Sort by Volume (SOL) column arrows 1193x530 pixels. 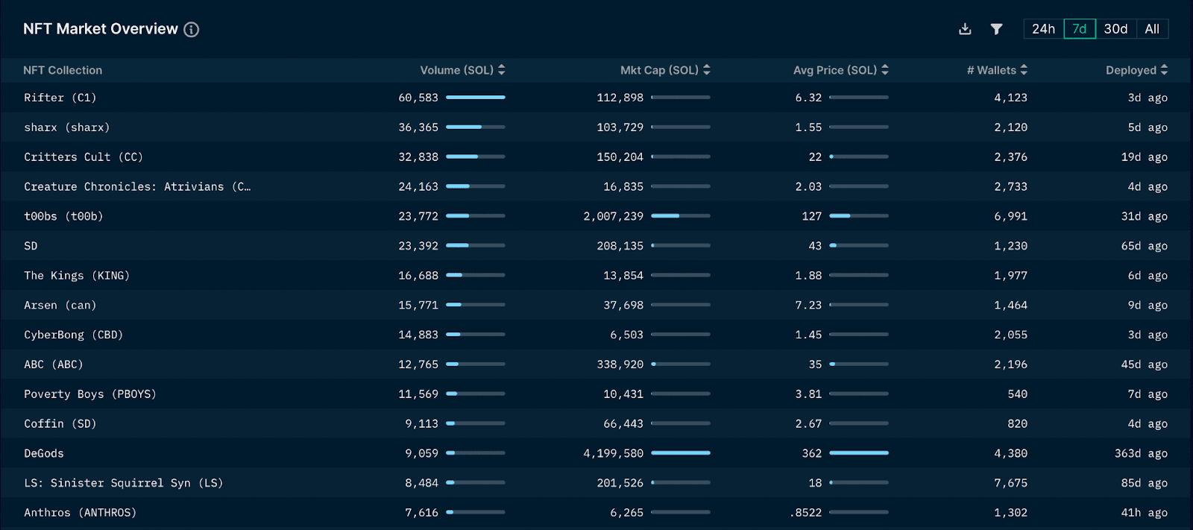502,69
